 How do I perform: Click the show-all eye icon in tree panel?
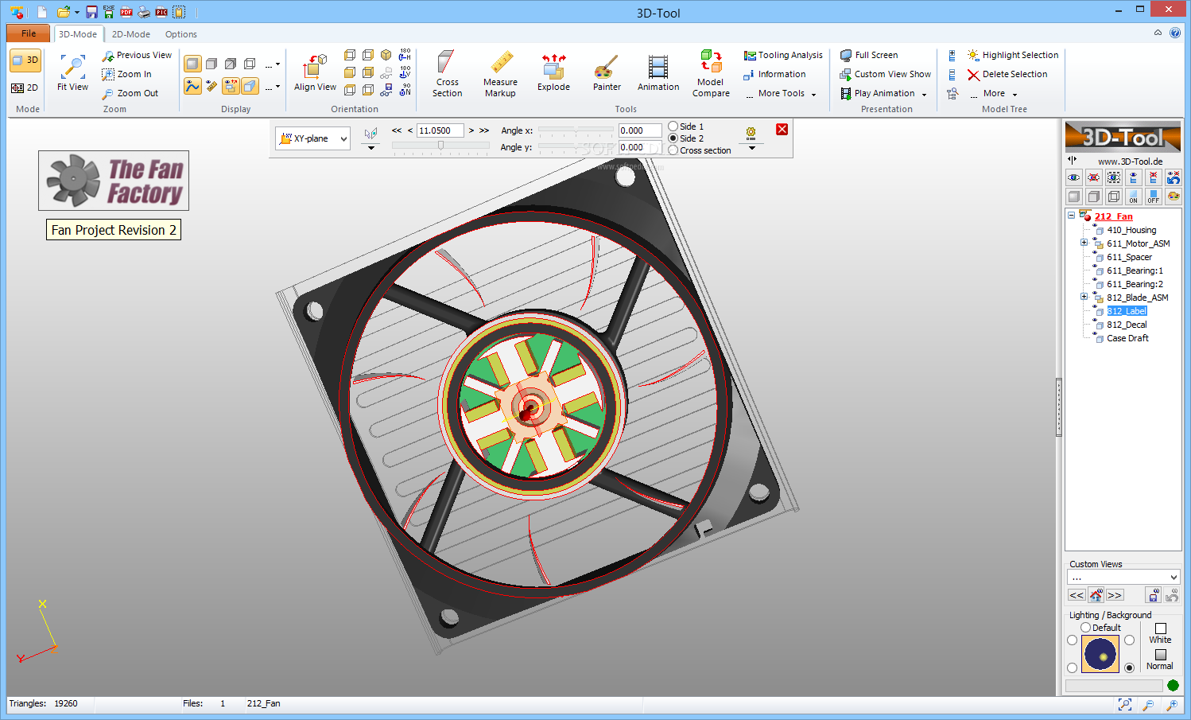coord(1074,177)
